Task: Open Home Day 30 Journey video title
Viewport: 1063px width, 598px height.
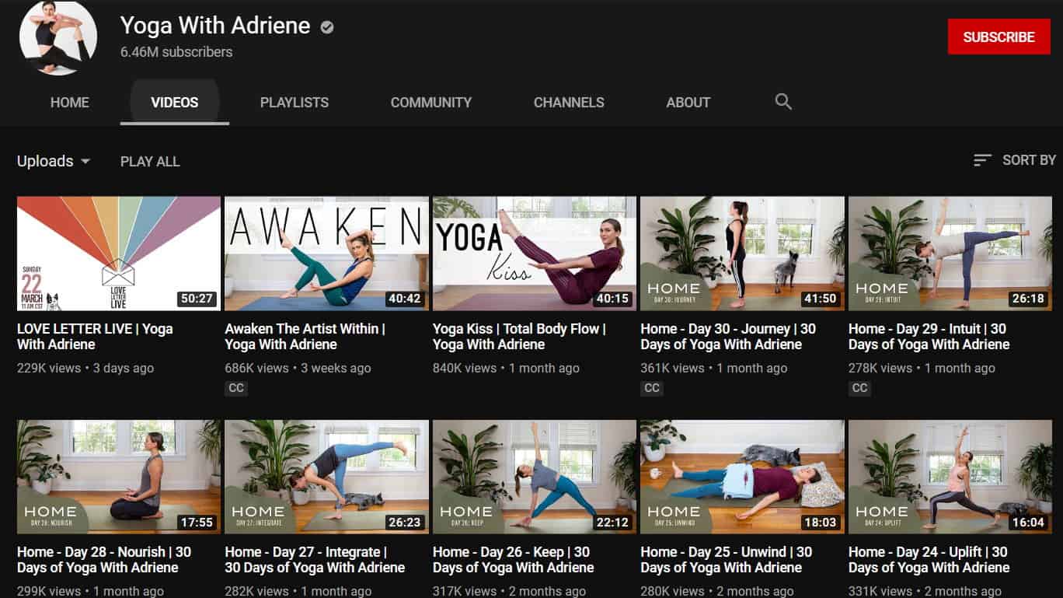Action: click(728, 337)
